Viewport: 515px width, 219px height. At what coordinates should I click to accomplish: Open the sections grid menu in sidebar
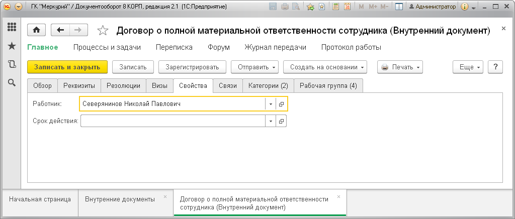pyautogui.click(x=12, y=27)
